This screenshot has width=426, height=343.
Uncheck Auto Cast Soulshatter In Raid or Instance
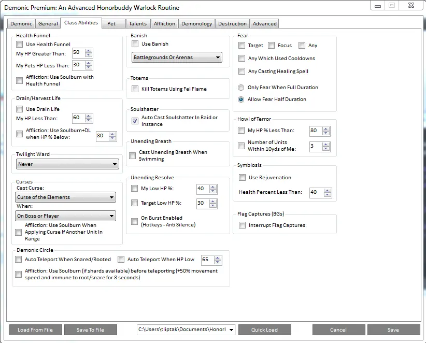(135, 121)
